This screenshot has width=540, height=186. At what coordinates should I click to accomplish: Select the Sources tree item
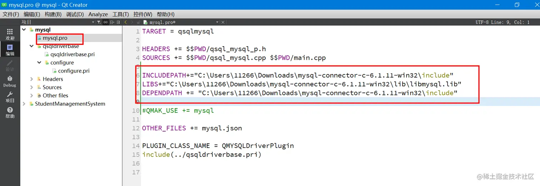tap(52, 87)
